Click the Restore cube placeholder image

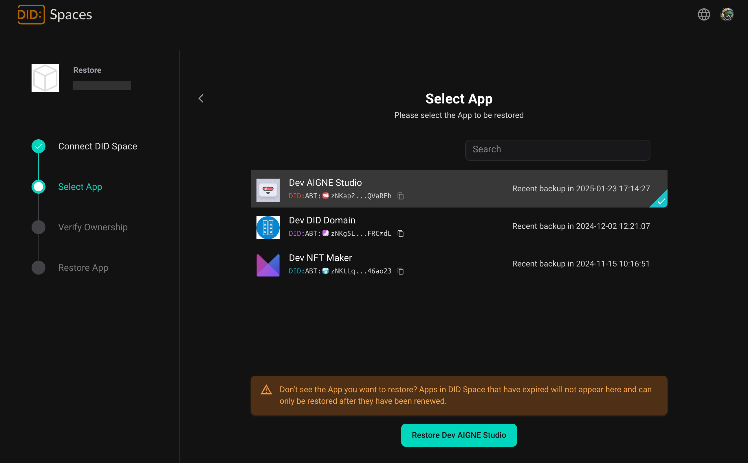(45, 78)
